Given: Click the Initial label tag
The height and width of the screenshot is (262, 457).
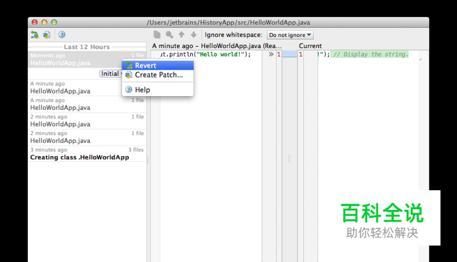Looking at the screenshot, I should click(110, 74).
